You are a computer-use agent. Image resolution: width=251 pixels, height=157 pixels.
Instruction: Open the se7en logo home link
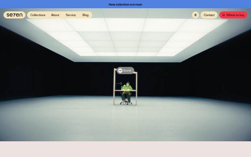pos(15,15)
